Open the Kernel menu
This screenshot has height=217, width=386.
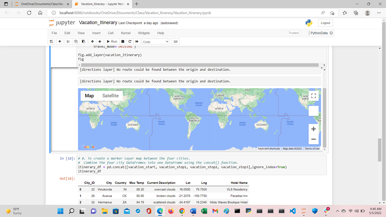point(125,33)
